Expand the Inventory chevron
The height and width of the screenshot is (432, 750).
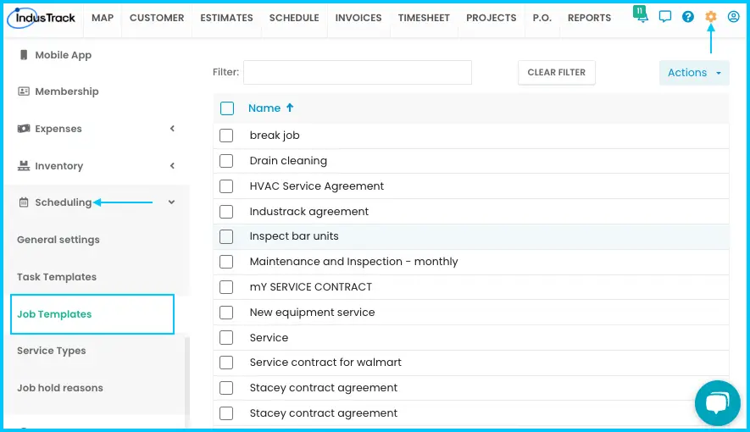172,166
